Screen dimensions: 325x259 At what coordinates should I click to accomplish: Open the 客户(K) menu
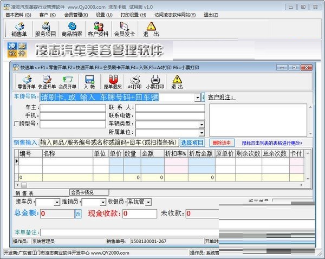click(47, 15)
